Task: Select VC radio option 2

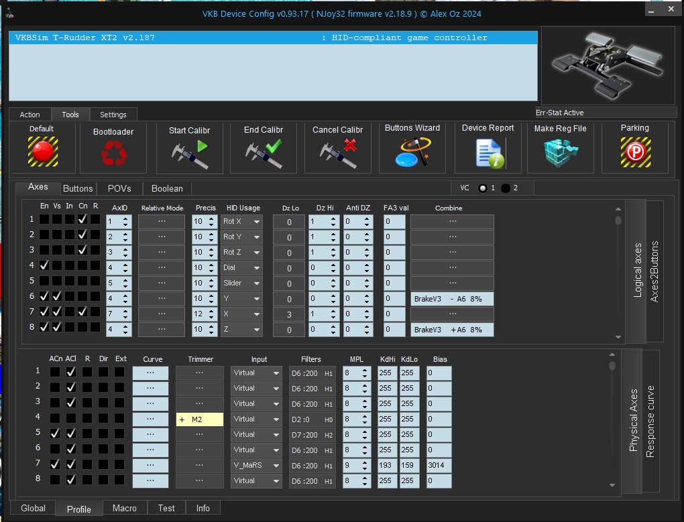Action: tap(505, 188)
